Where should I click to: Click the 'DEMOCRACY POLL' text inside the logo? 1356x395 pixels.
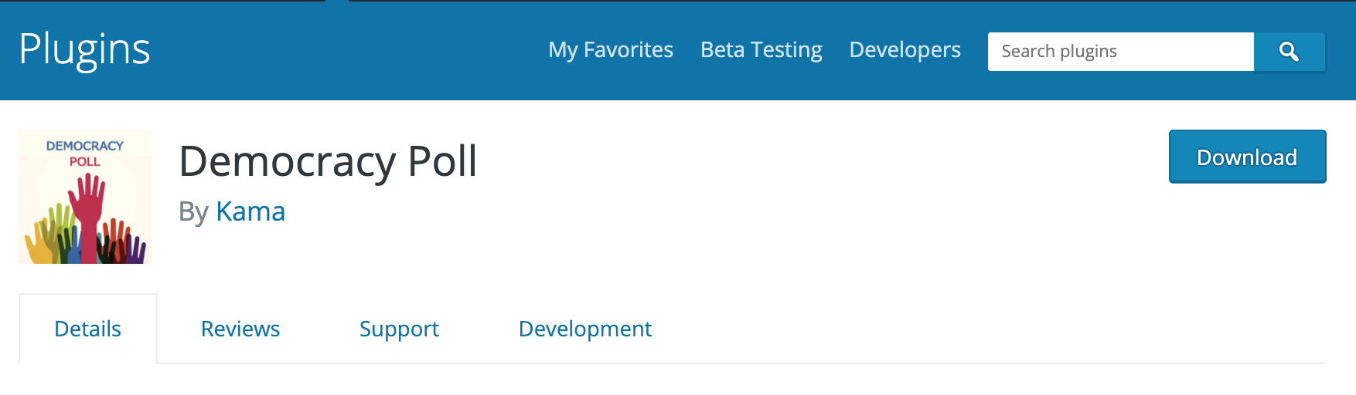[85, 154]
